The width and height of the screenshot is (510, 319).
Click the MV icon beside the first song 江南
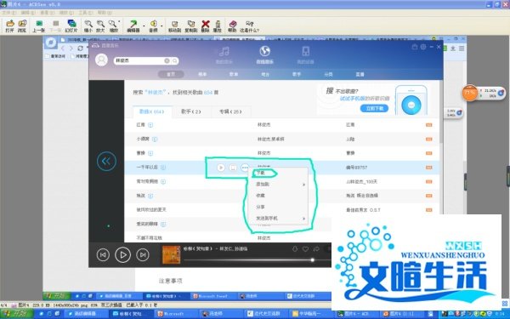(x=150, y=125)
